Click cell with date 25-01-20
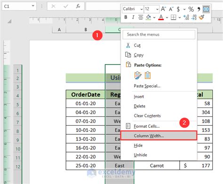The width and height of the screenshot is (223, 184). click(x=86, y=166)
